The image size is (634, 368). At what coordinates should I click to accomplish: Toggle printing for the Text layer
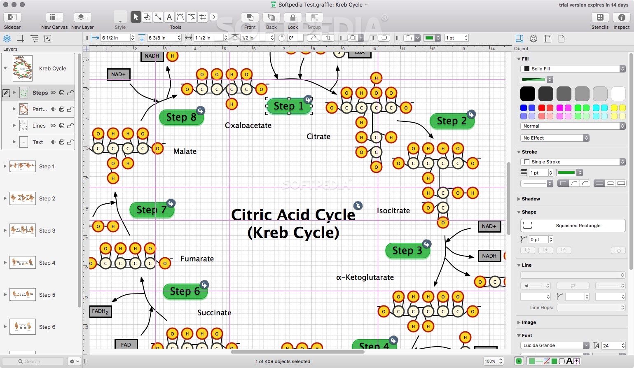62,142
